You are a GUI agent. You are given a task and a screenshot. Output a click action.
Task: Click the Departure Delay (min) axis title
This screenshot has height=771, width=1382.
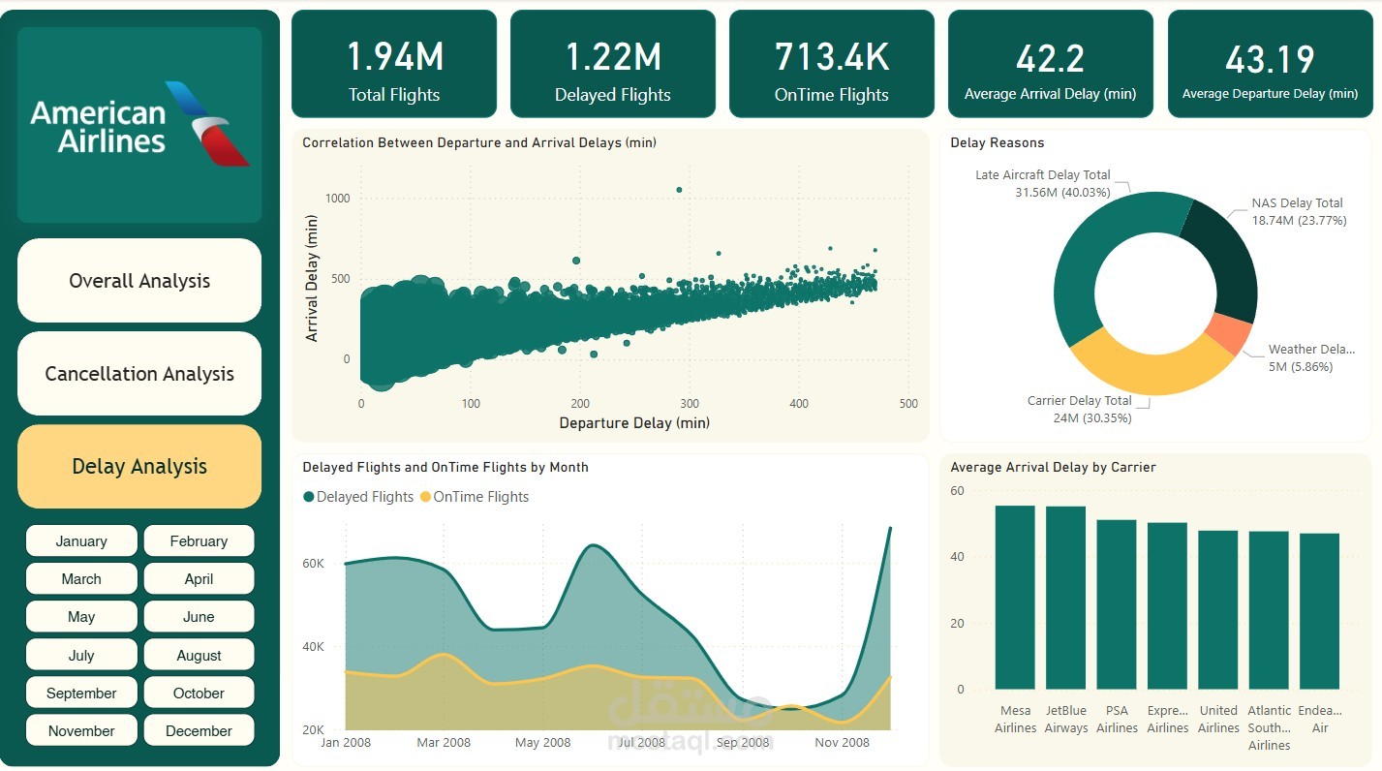click(634, 423)
